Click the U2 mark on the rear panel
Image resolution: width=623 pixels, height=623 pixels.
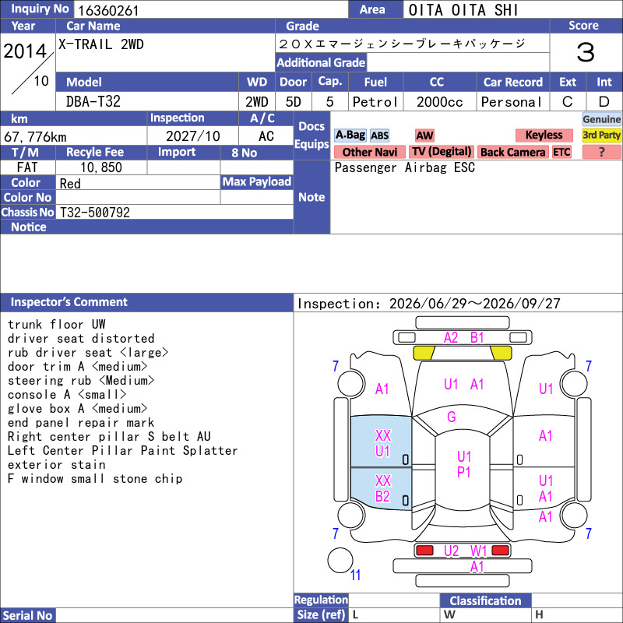click(452, 551)
